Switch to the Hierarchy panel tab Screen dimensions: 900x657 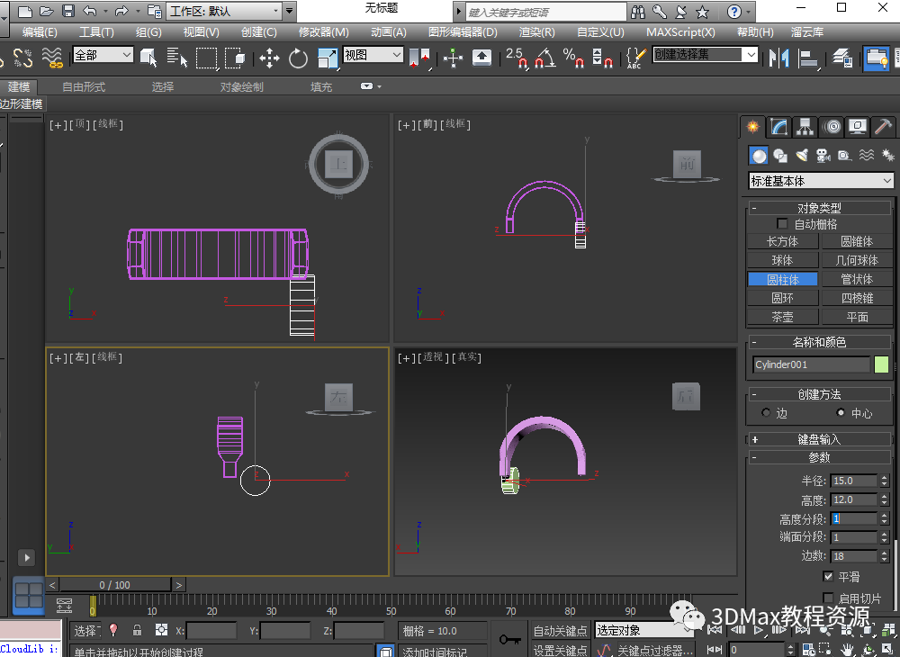[805, 127]
